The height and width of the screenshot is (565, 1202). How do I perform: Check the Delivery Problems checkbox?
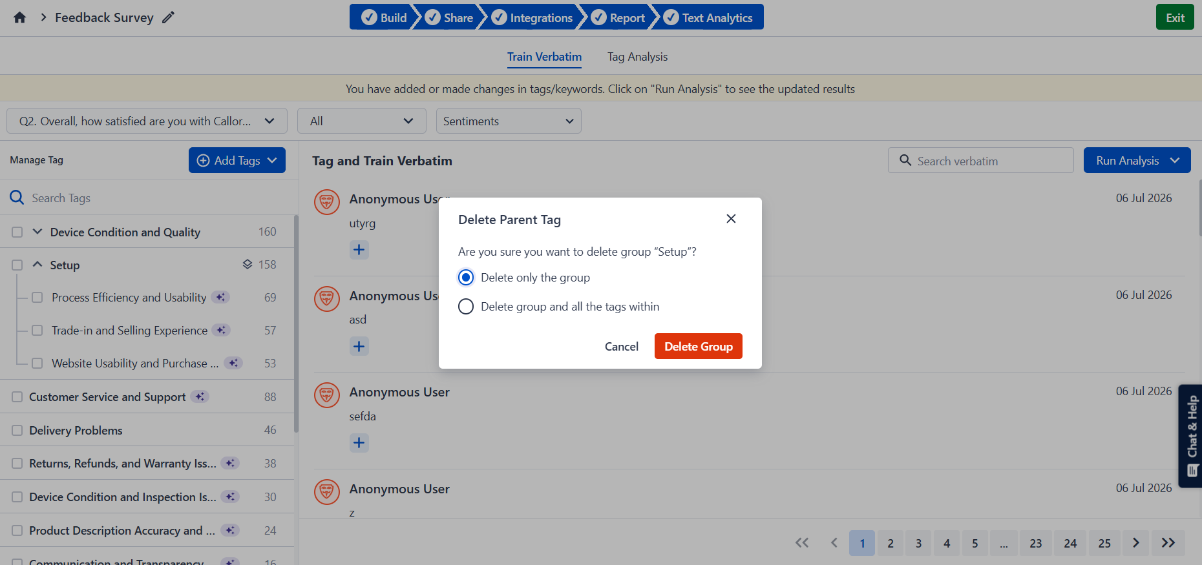click(x=17, y=431)
